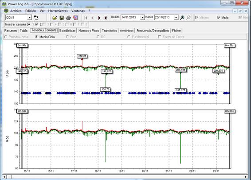Open the Hasta date dropdown
Image resolution: width=251 pixels, height=180 pixels.
click(176, 17)
